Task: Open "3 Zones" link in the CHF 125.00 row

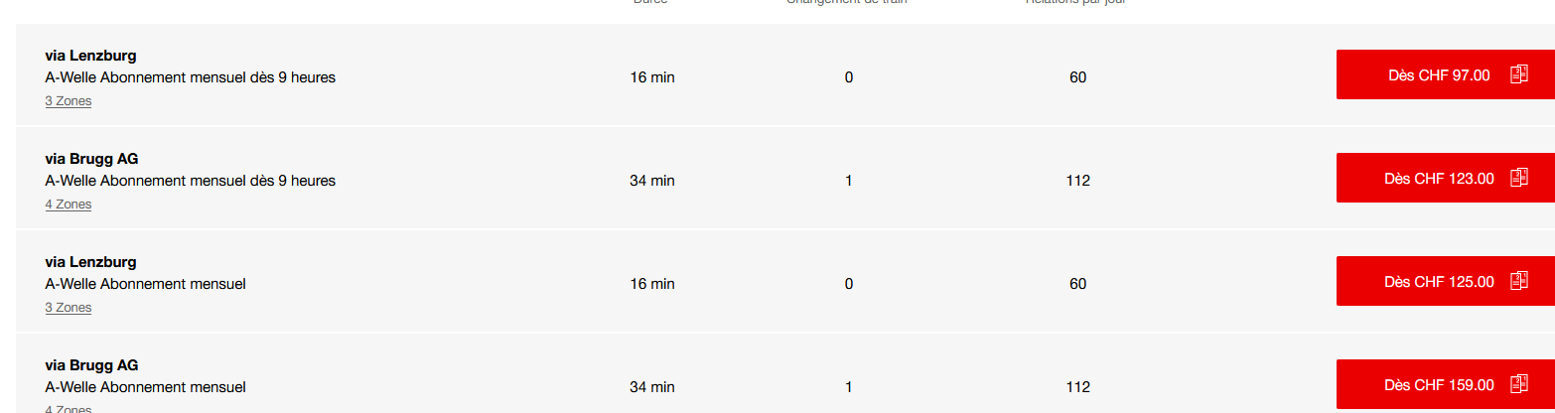Action: [69, 308]
